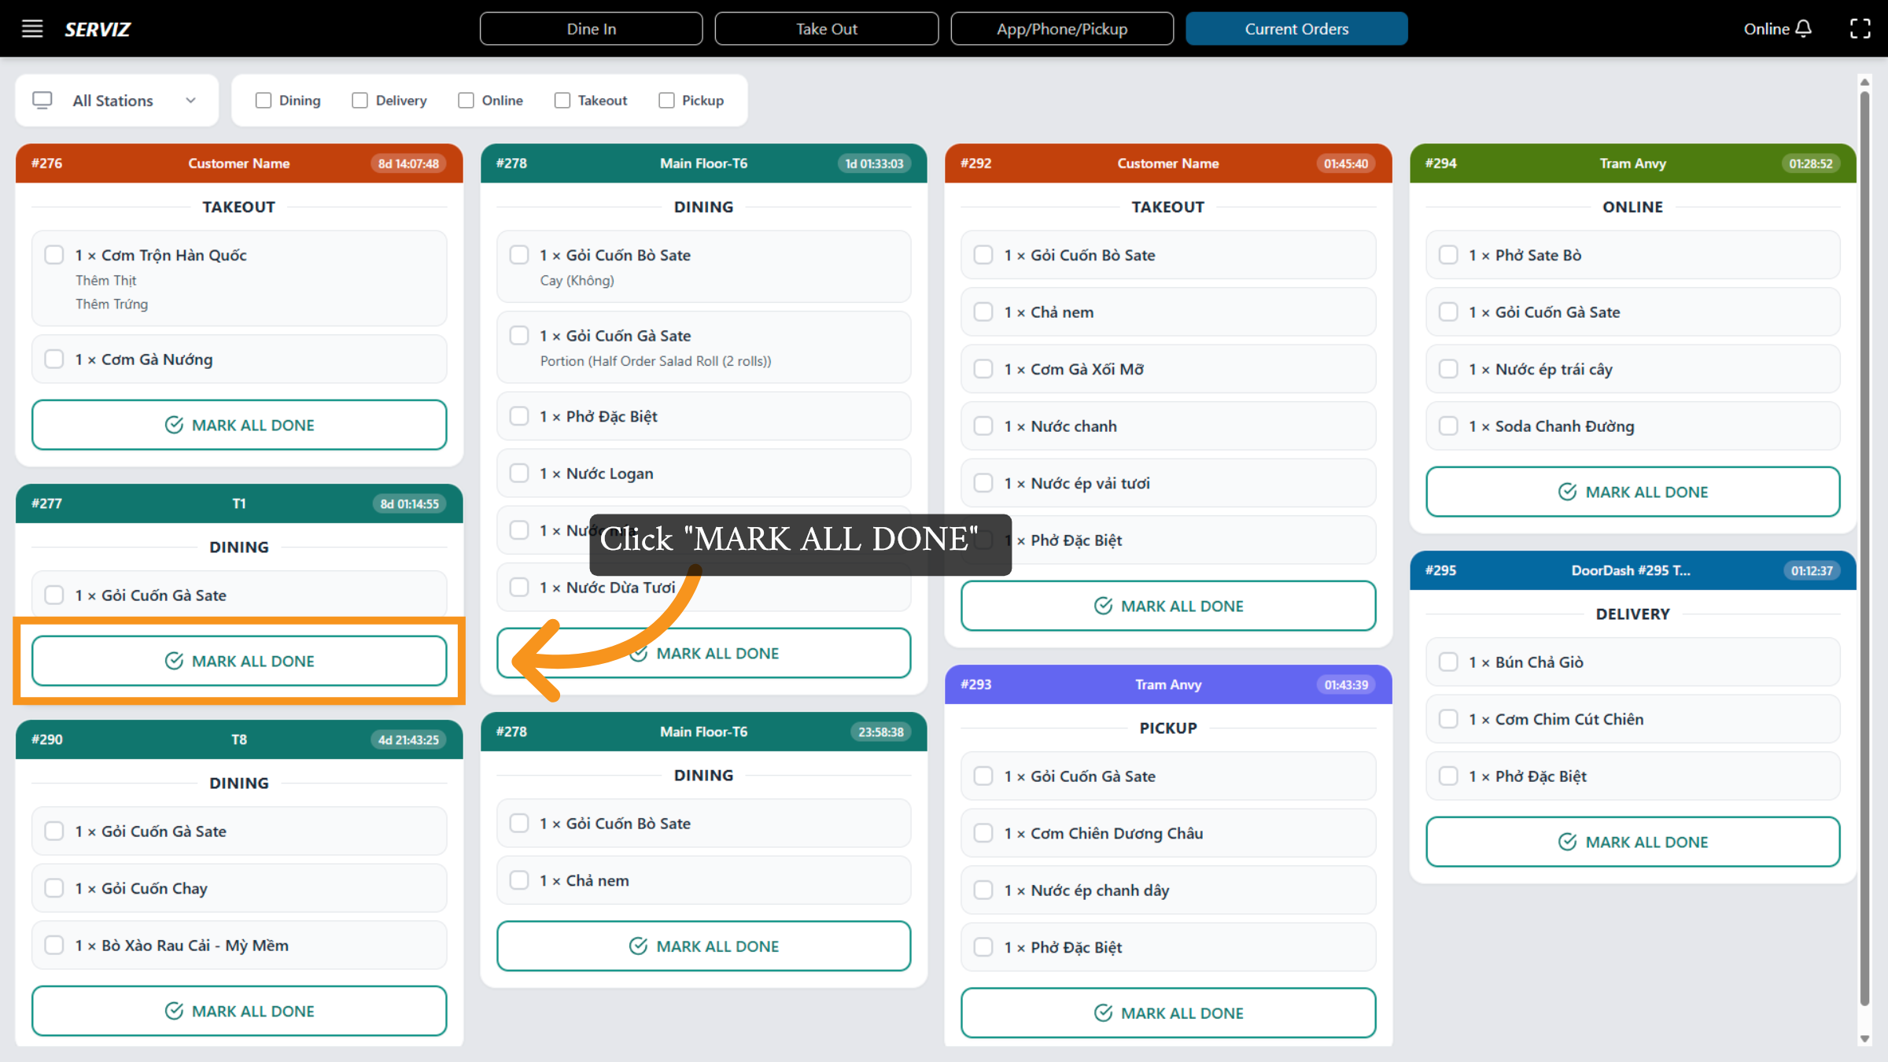Image resolution: width=1888 pixels, height=1062 pixels.
Task: Click the SERVIZ logo
Action: click(98, 29)
